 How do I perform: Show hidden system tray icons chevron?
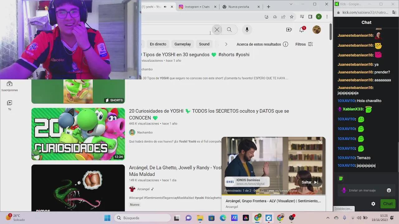[328, 218]
